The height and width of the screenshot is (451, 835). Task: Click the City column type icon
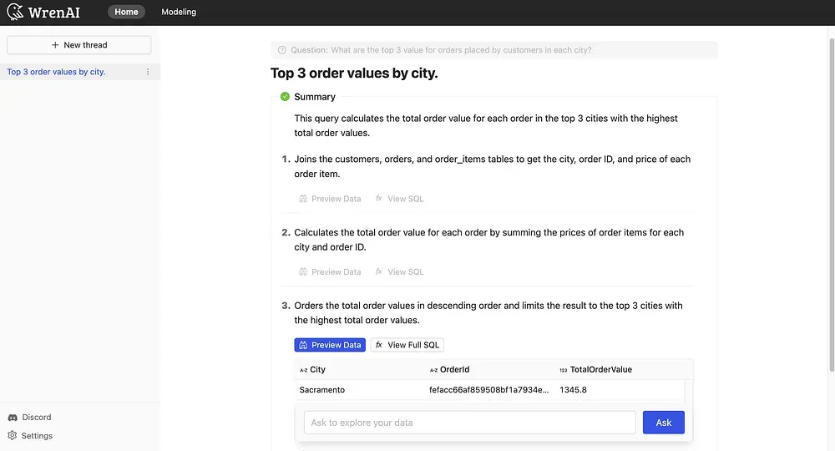click(x=303, y=370)
